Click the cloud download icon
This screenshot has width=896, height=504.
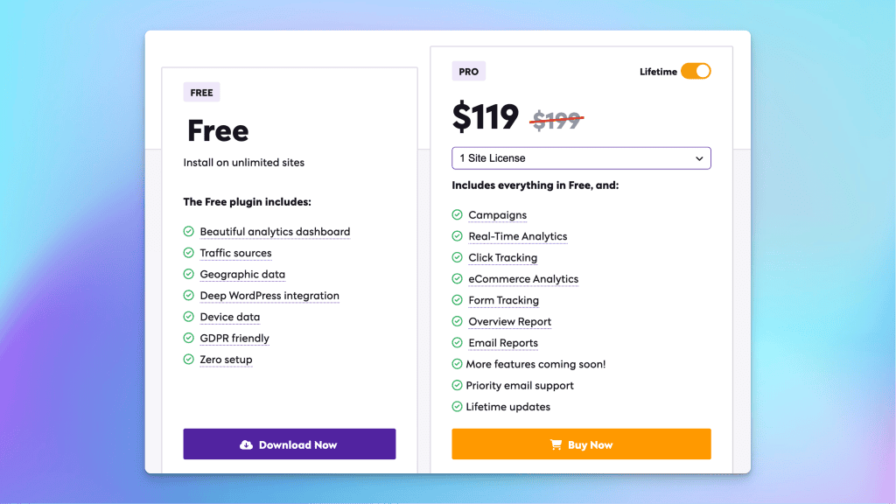coord(246,444)
